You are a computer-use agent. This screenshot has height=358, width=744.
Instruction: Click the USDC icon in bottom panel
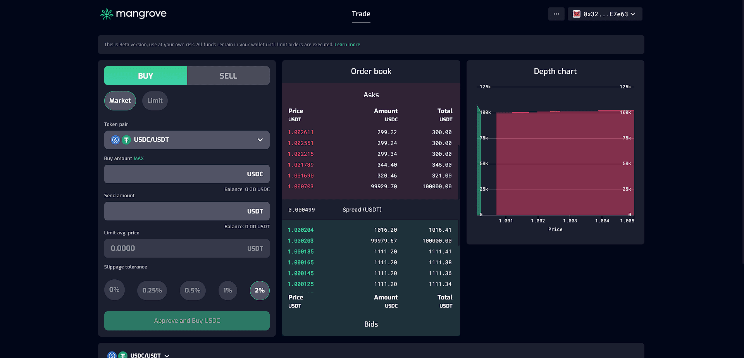click(x=112, y=355)
